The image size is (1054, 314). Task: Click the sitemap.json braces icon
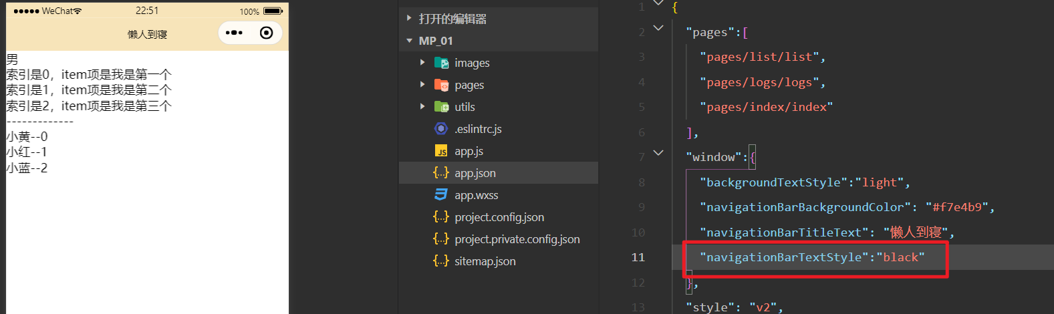tap(441, 261)
